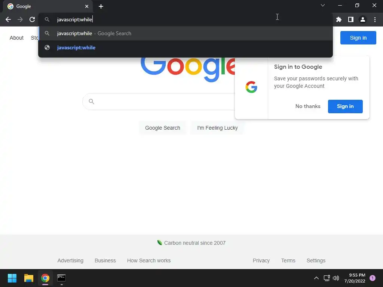
Task: Dismiss the popup with No thanks
Action: coord(308,107)
